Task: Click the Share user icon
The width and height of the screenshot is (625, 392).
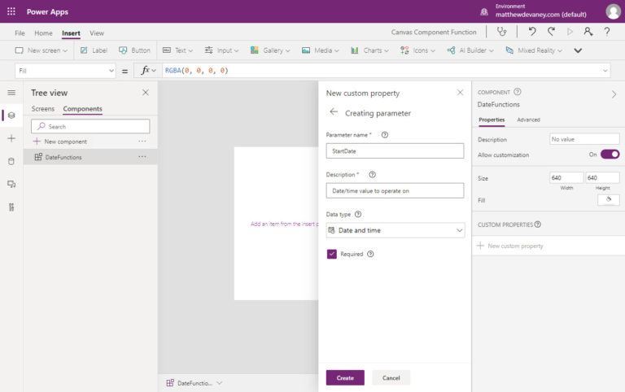Action: click(x=588, y=32)
